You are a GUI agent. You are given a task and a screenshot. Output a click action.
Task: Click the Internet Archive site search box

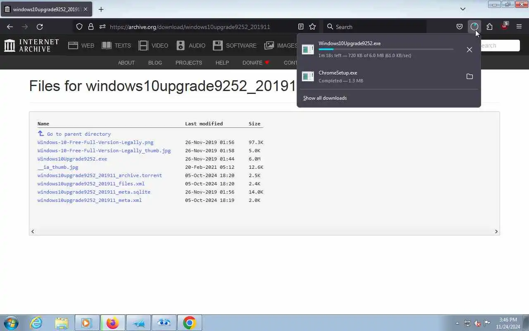pyautogui.click(x=500, y=46)
